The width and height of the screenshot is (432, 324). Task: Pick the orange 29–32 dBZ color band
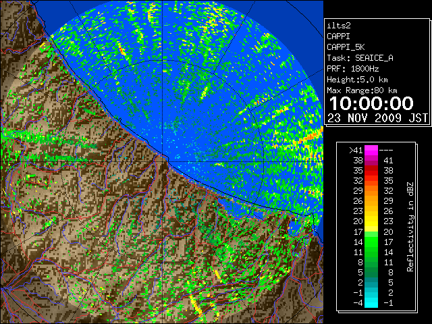point(371,191)
